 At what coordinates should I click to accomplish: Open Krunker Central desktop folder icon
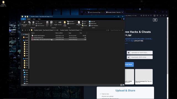(x=3, y=4)
